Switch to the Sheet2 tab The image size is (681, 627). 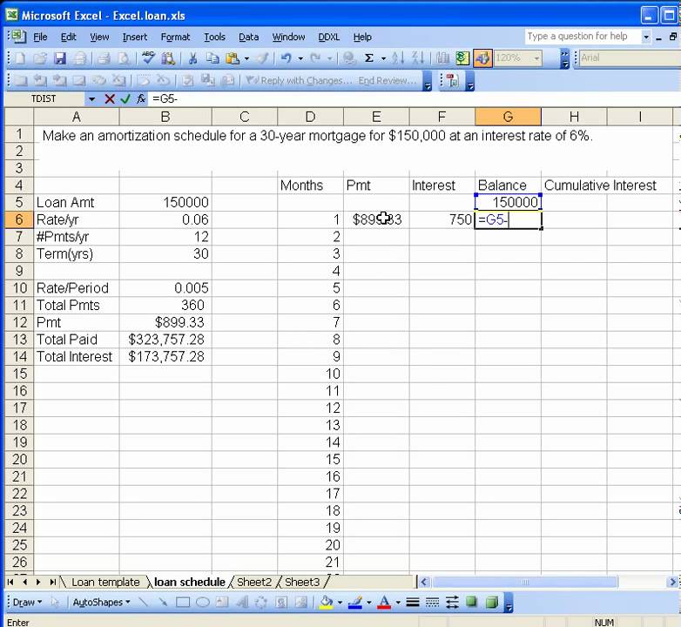click(254, 582)
